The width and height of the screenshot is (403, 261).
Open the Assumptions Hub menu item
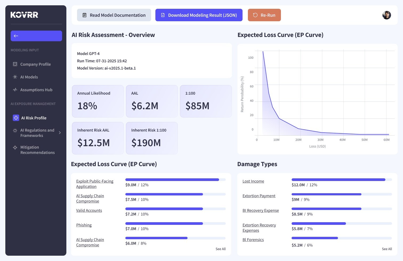(36, 90)
